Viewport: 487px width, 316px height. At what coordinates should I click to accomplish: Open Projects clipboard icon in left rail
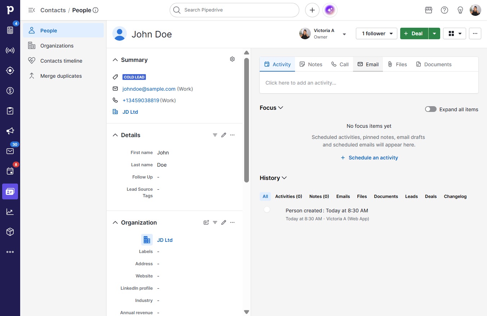click(10, 111)
